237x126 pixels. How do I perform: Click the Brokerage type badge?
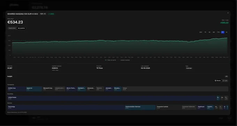[x=189, y=68]
